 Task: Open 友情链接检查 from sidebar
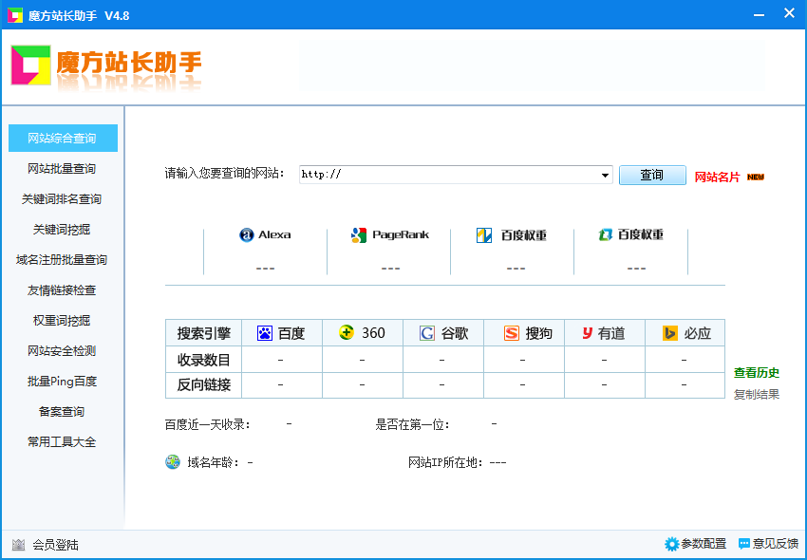62,290
